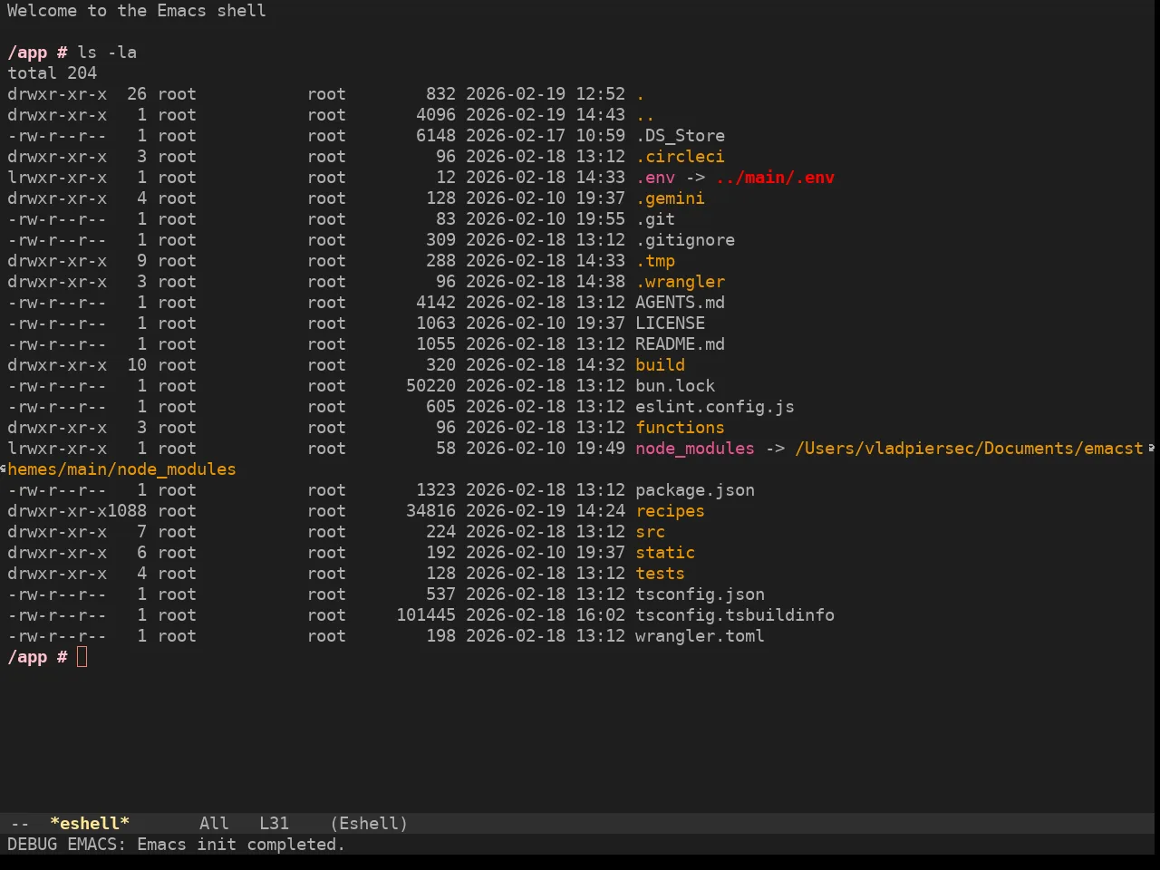Click the ../main/.env link target
Screen dimensions: 1160x870
(x=775, y=178)
